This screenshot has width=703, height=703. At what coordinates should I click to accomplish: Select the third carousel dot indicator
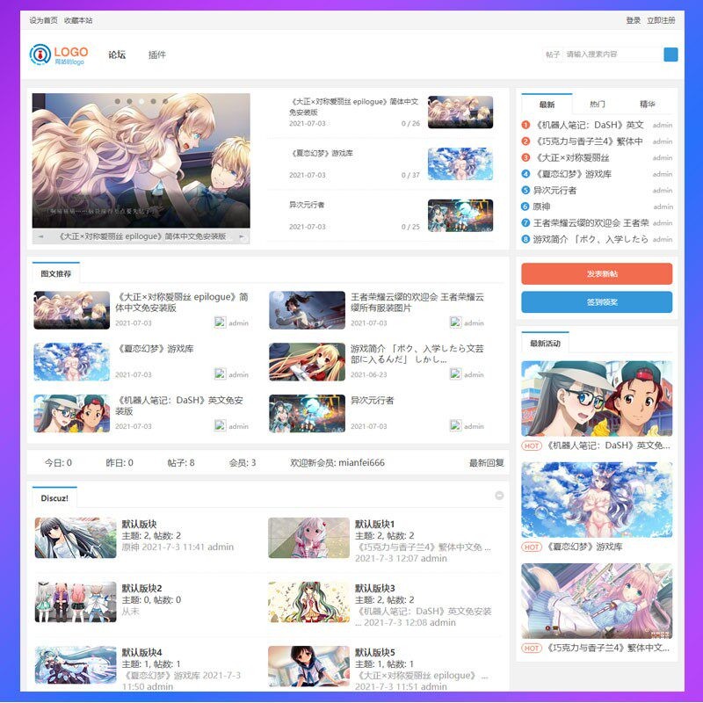point(141,101)
